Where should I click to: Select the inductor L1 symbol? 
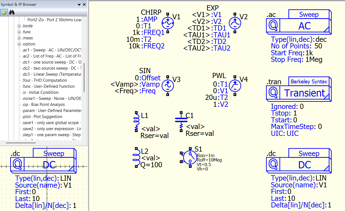point(136,122)
